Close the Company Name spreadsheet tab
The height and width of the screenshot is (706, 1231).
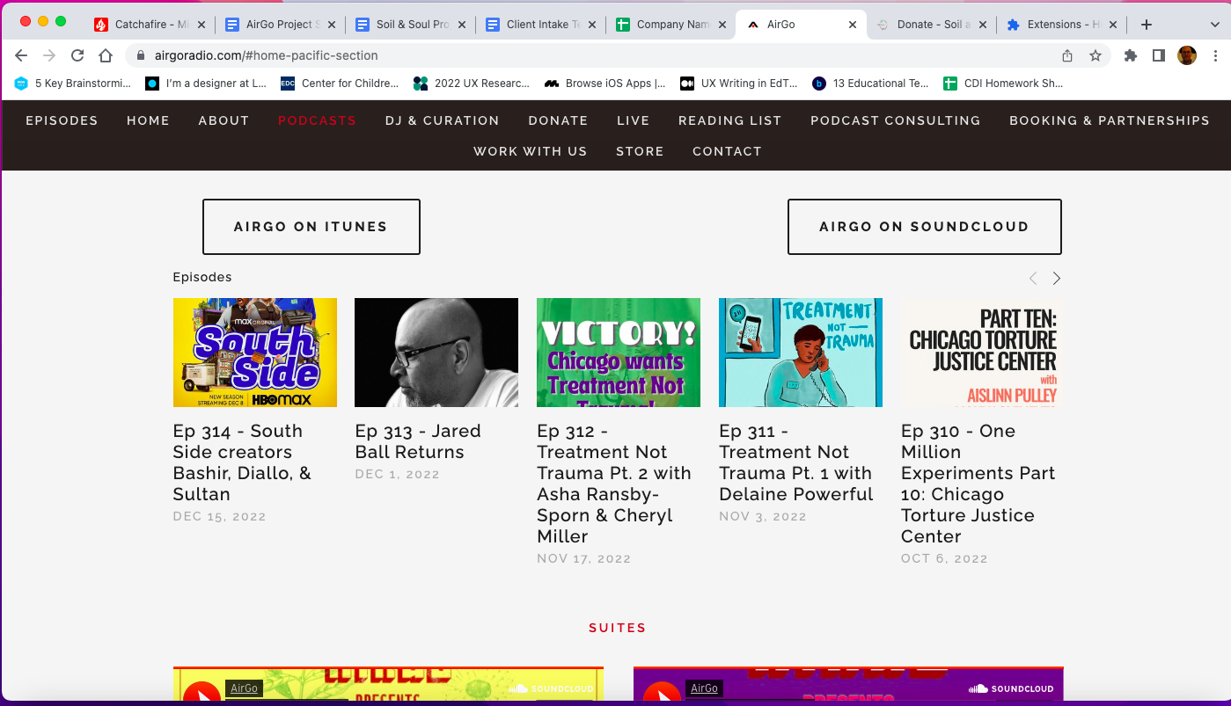click(722, 25)
